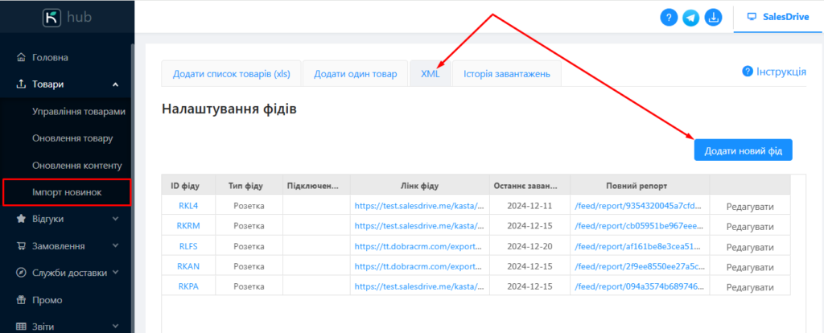Click the star icon beside Відгуки
Screen dimensions: 824x333
pyautogui.click(x=20, y=219)
